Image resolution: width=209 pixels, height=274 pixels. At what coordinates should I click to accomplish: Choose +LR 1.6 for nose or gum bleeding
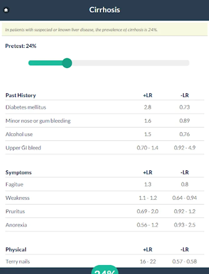[148, 121]
